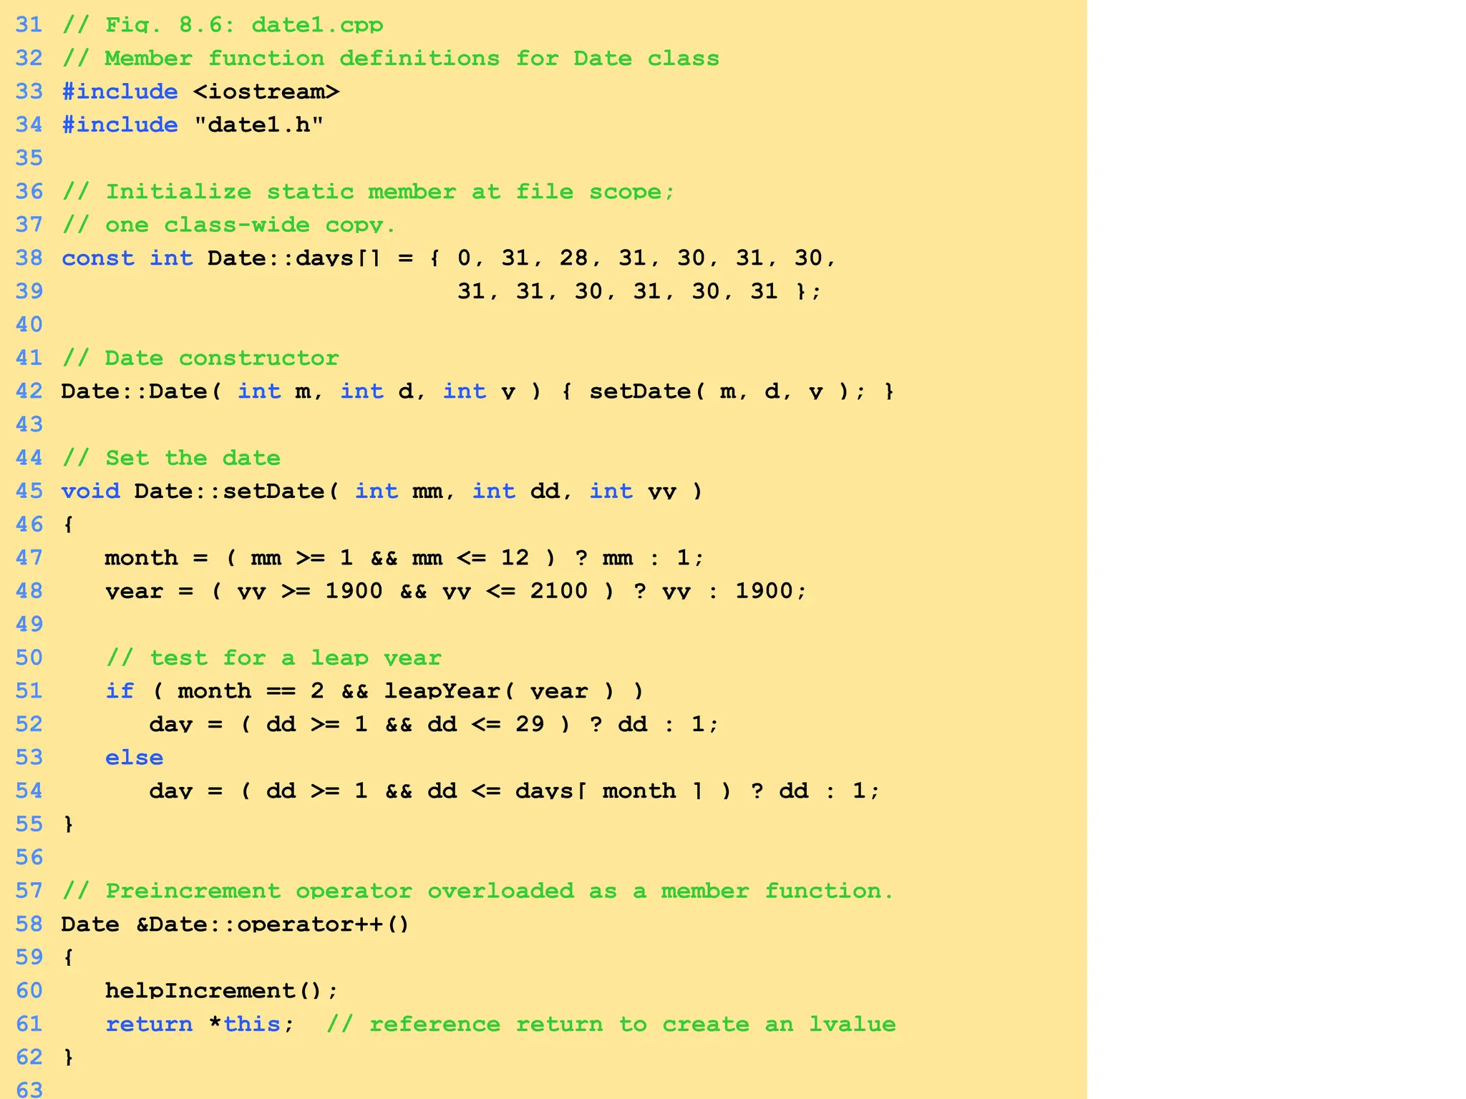Image resolution: width=1466 pixels, height=1099 pixels.
Task: Click the comment '// Date constructor'
Action: tap(200, 358)
